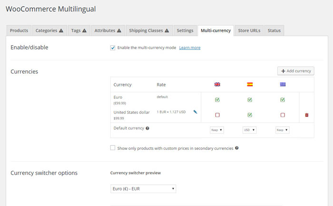This screenshot has height=206, width=333.
Task: Uncheck Euro for English language
Action: [217, 99]
